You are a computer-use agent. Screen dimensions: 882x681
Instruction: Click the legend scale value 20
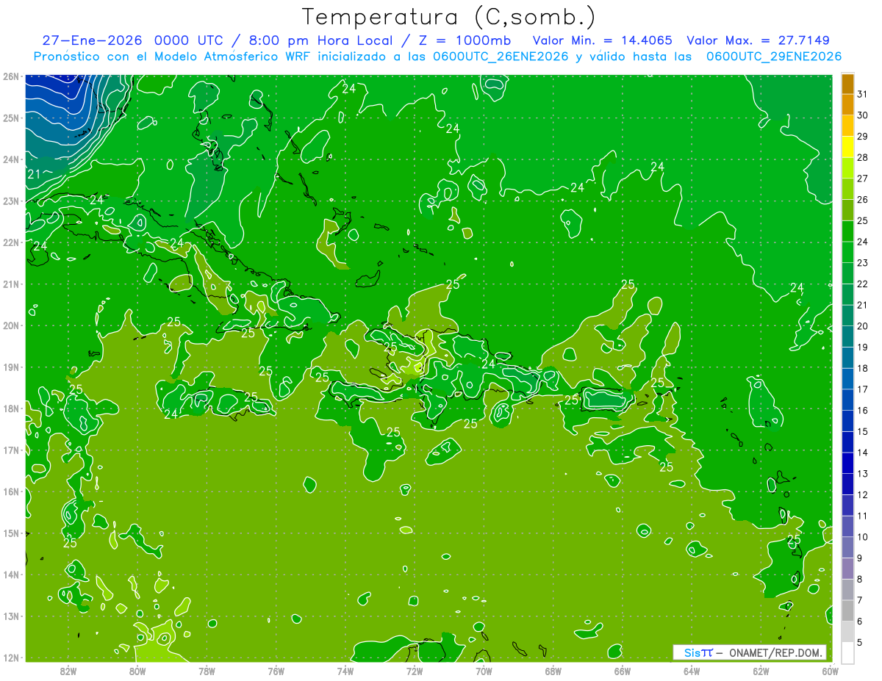pos(862,326)
